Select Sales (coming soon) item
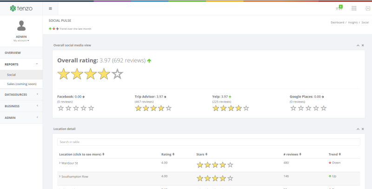Viewport: 372px width, 189px height. click(21, 84)
